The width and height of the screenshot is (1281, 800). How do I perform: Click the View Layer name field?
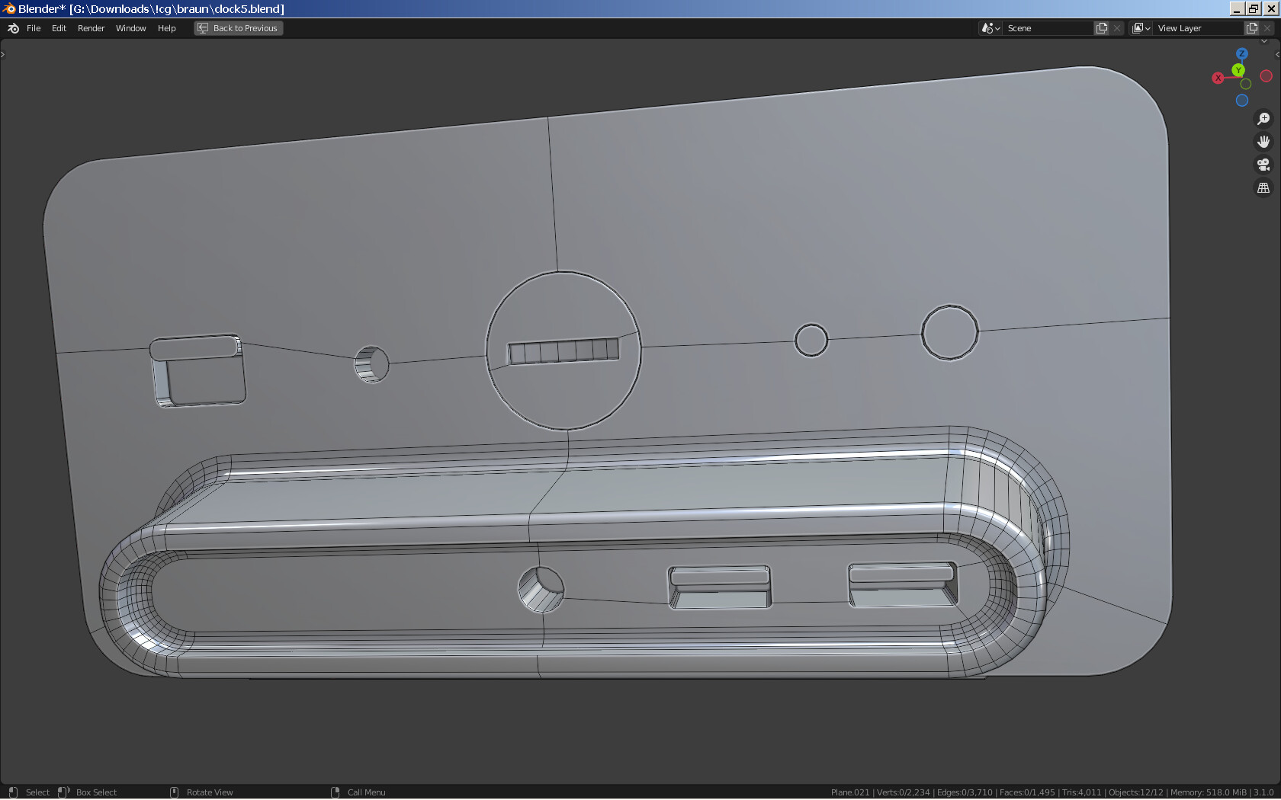pos(1197,28)
